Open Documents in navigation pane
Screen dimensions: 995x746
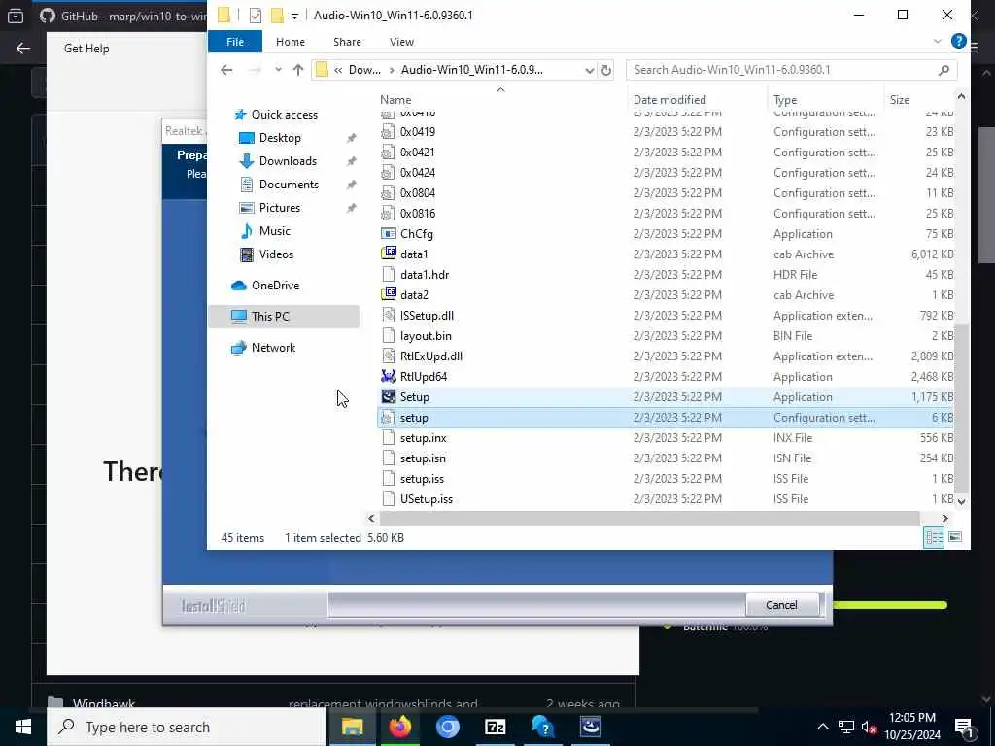(289, 185)
